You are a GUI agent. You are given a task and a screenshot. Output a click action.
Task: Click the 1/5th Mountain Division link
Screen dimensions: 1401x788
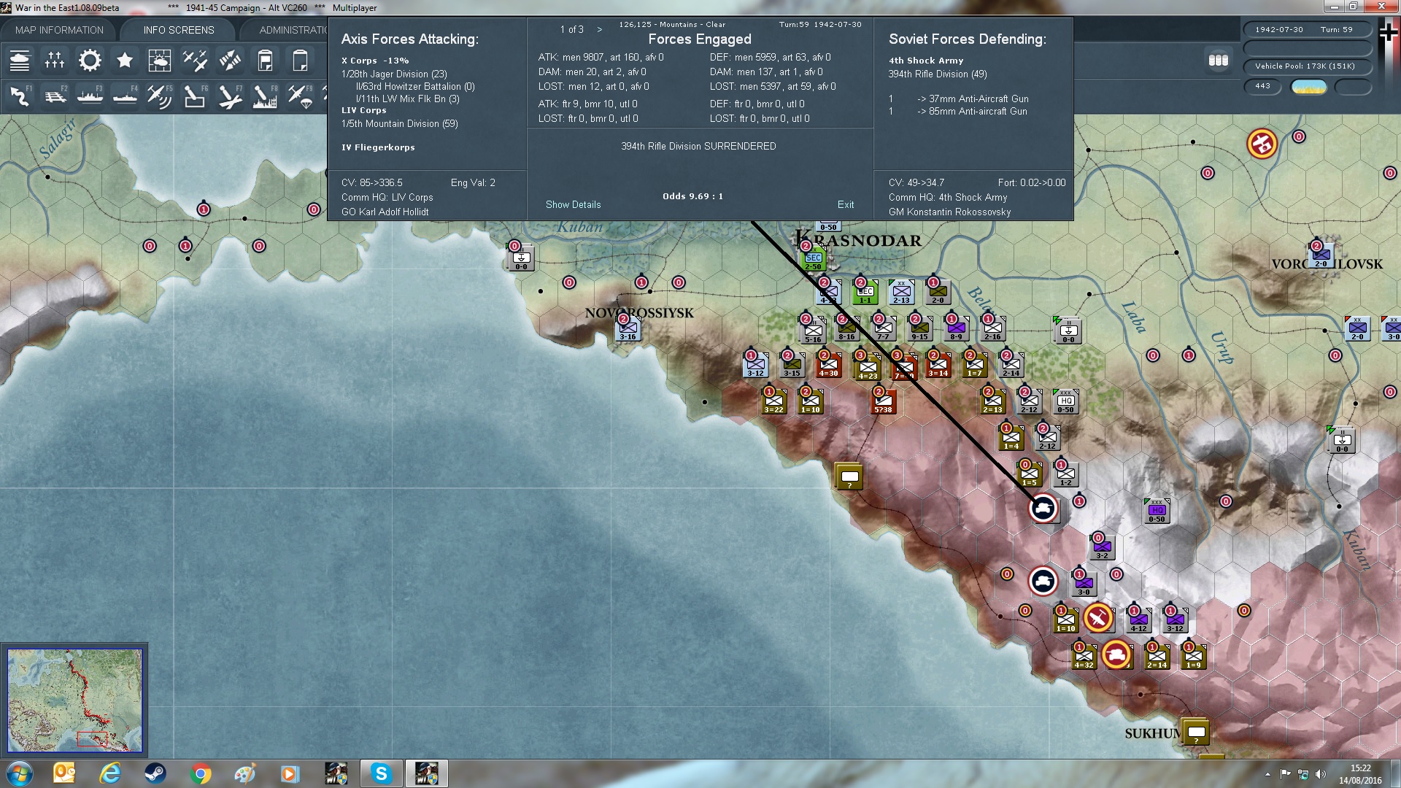(x=399, y=124)
